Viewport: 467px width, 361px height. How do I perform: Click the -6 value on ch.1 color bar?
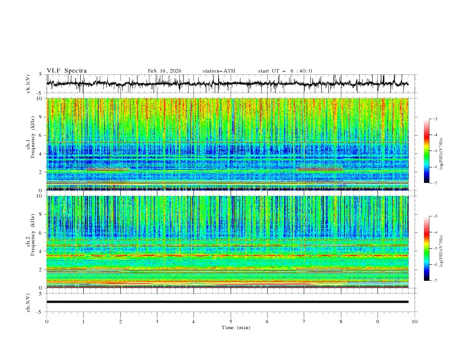click(x=435, y=167)
